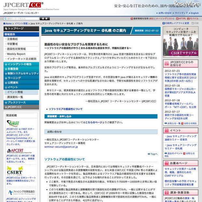This screenshot has height=202, width=202.
Task: Open the 2012-07-23 脆弱性関連情報 news item
Action: (180, 78)
